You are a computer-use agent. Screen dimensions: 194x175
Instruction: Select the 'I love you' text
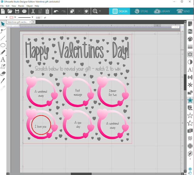tap(40, 126)
